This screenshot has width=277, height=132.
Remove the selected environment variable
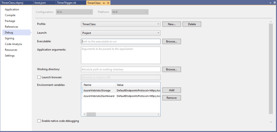(171, 98)
